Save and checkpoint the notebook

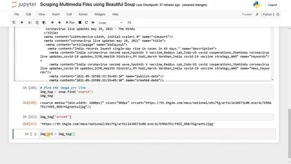[14, 22]
